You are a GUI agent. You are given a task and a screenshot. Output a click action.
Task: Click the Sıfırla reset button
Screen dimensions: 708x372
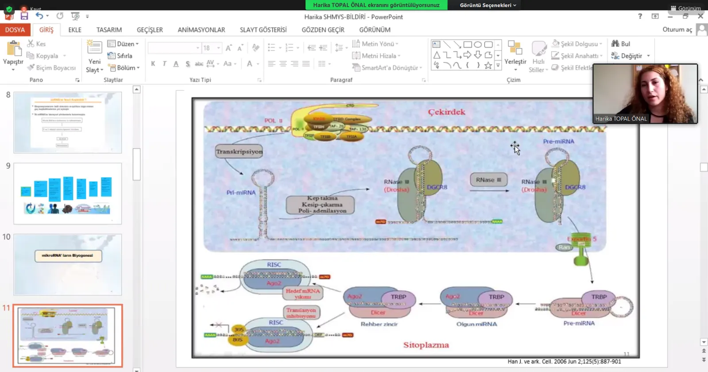point(120,56)
